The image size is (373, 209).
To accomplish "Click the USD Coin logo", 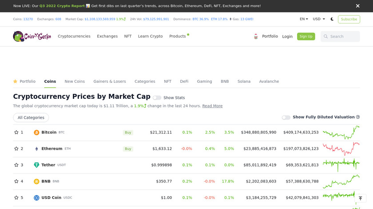I will pyautogui.click(x=36, y=197).
